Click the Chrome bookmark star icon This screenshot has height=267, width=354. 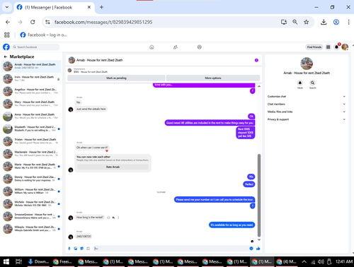point(307,22)
